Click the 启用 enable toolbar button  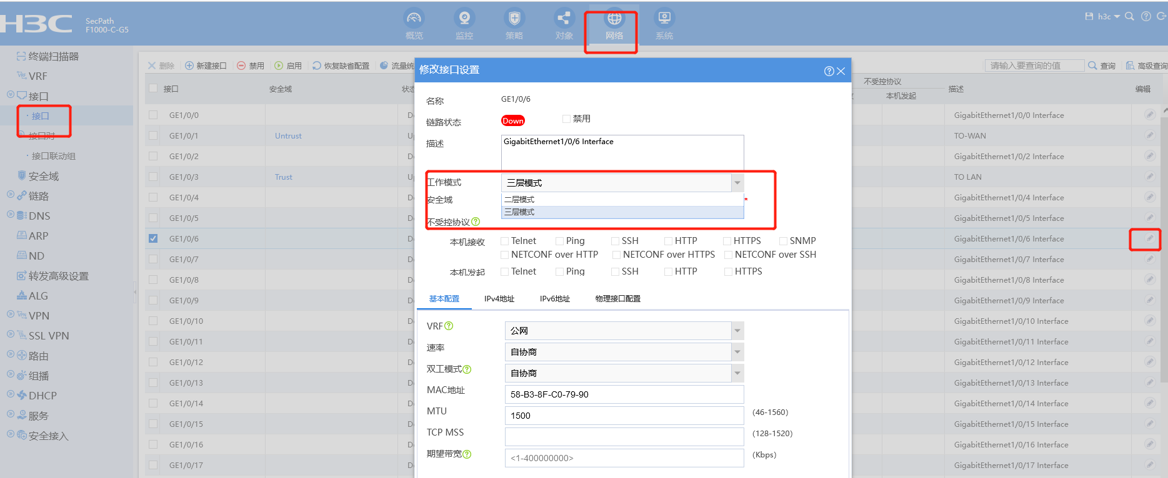coord(288,66)
